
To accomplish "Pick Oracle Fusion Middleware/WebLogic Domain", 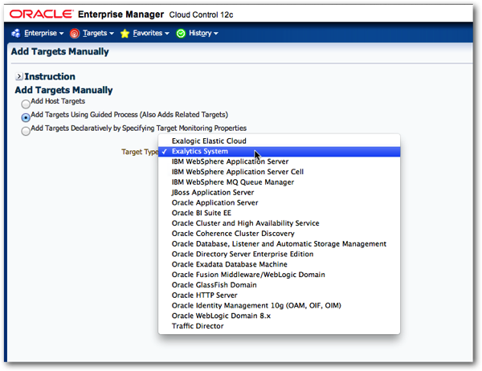I will [279, 275].
